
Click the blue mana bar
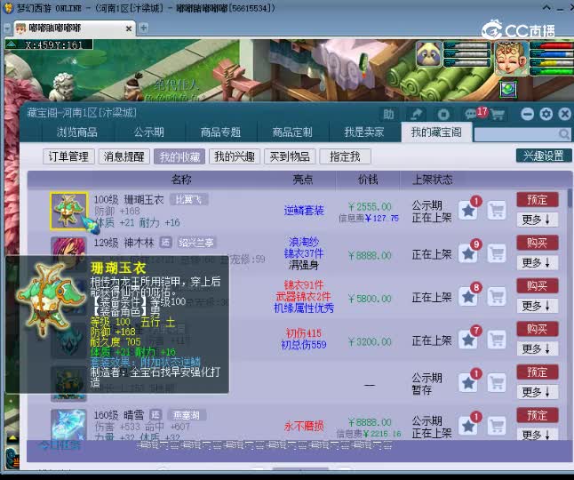(552, 54)
